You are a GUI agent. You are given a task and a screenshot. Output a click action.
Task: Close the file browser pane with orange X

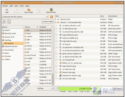click(52, 17)
